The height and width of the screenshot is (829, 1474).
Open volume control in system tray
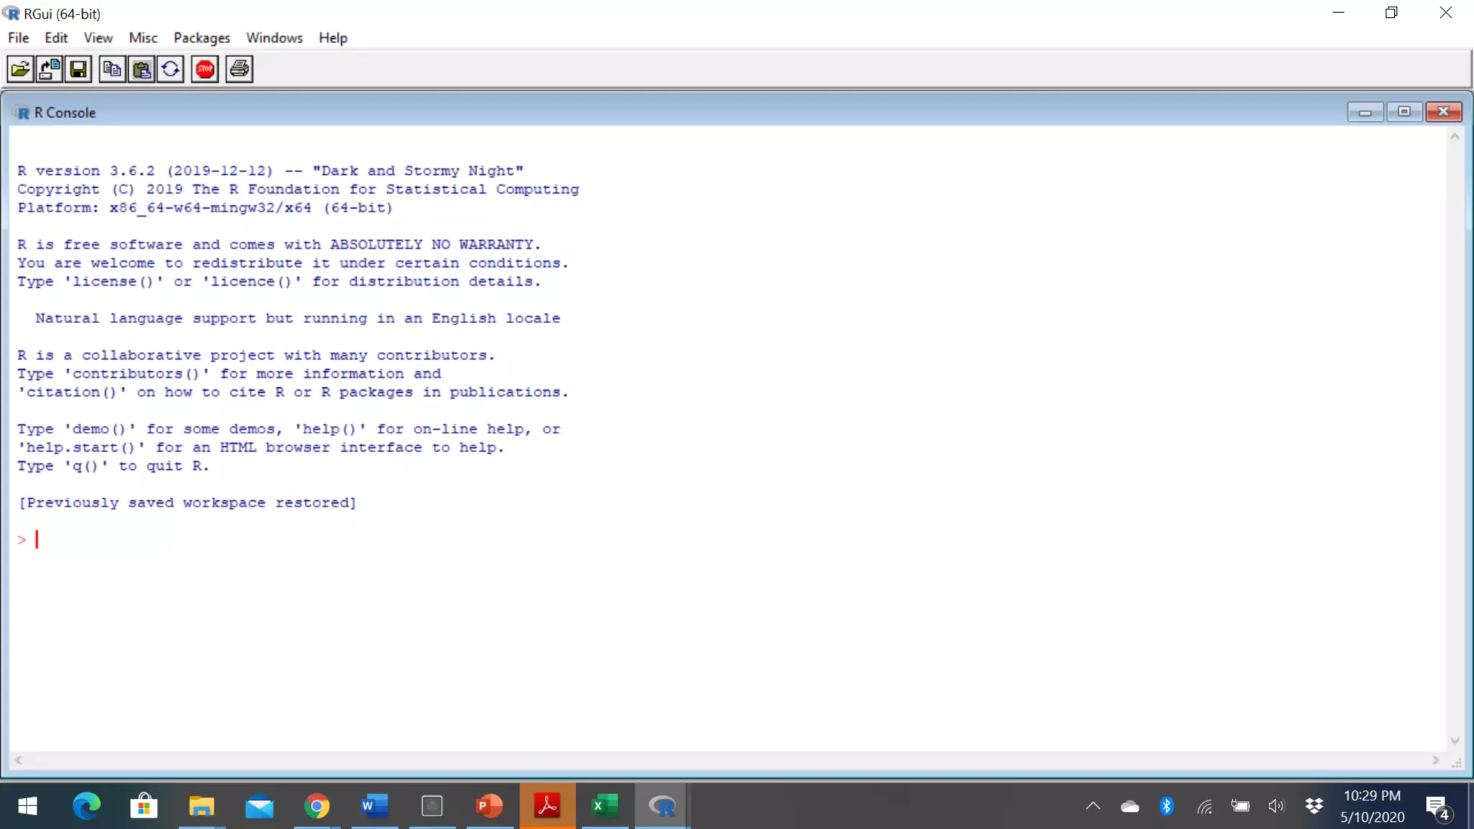[1276, 806]
